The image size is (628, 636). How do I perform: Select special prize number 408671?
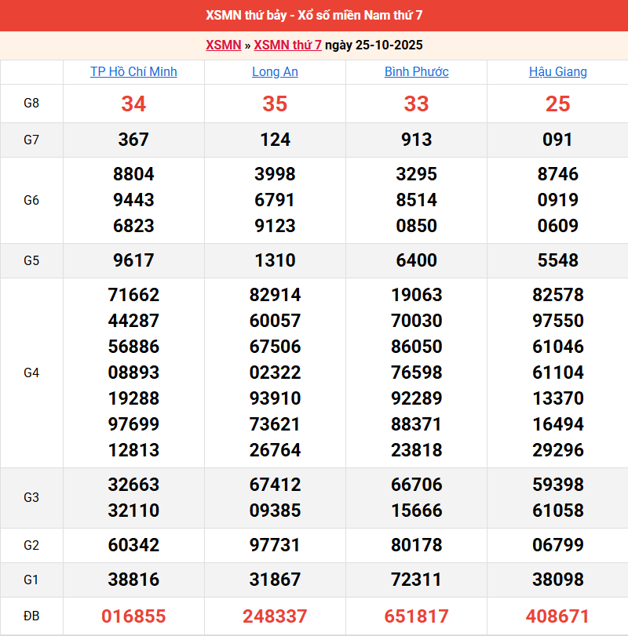[x=557, y=616]
